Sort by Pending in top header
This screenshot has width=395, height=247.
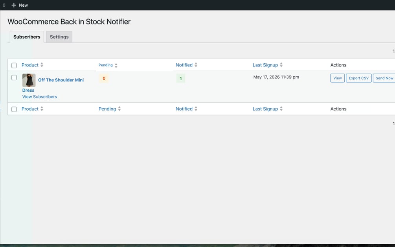point(106,65)
